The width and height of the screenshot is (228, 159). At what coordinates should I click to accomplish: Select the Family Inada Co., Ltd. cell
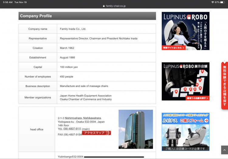point(106,29)
